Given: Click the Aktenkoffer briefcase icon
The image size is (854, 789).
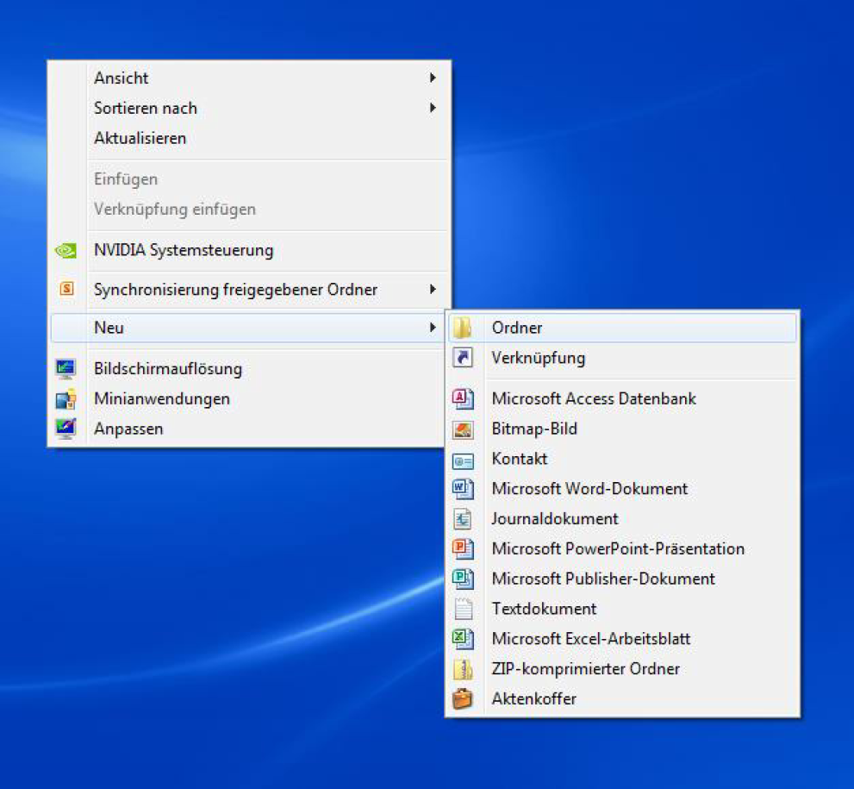Looking at the screenshot, I should [464, 698].
